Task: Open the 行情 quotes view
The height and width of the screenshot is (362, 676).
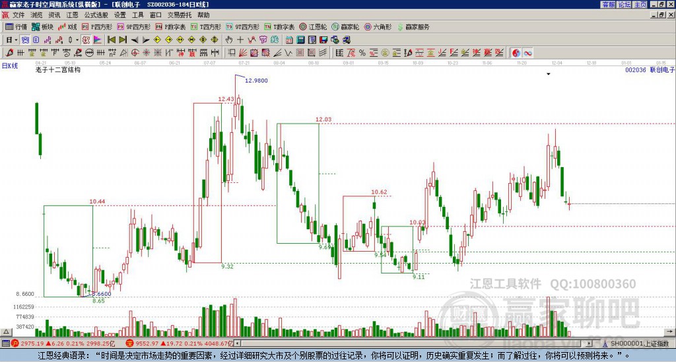Action: click(x=16, y=26)
